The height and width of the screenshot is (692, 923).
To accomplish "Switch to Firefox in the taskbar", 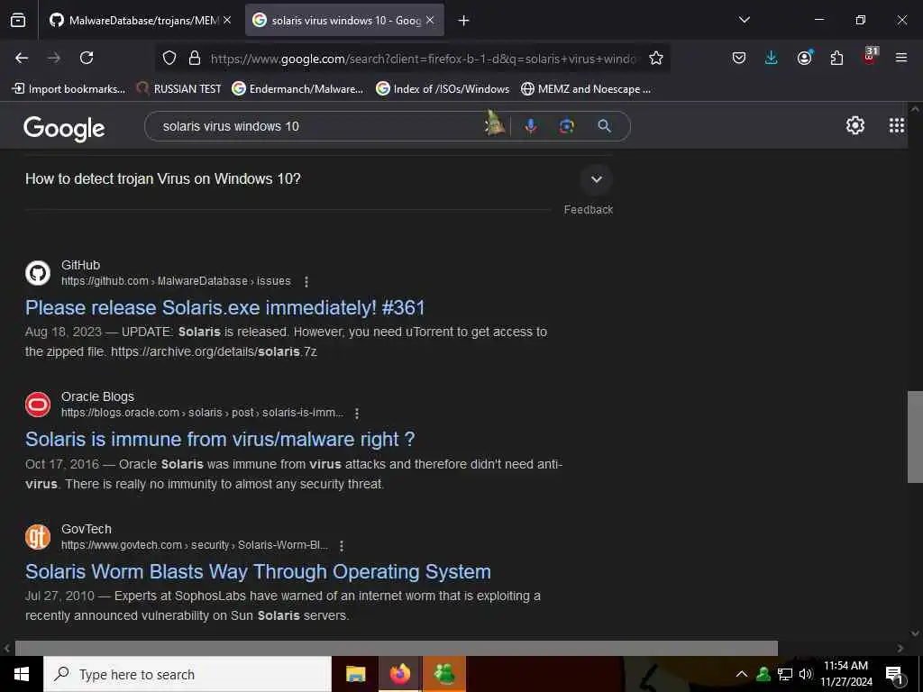I will coord(399,674).
